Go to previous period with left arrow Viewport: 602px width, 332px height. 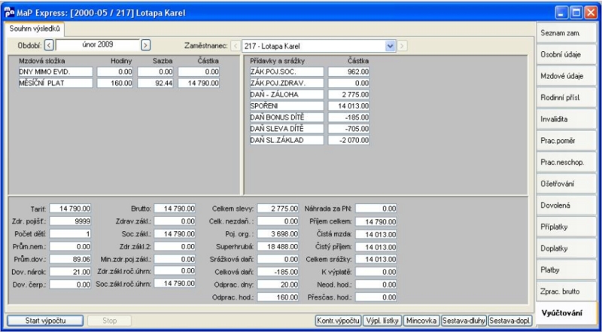click(x=49, y=45)
